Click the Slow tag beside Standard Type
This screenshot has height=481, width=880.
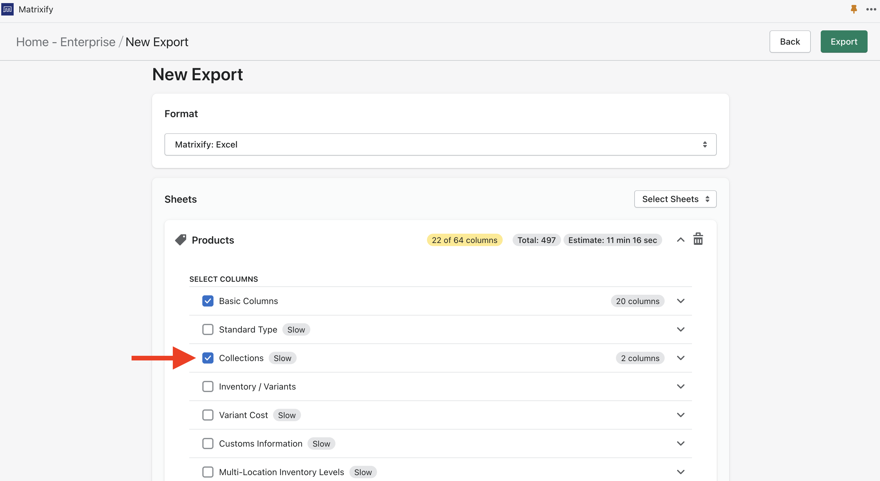pos(296,329)
